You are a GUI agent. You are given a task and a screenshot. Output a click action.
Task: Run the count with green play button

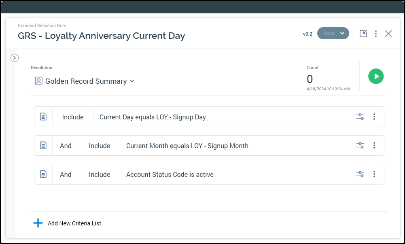tap(376, 76)
